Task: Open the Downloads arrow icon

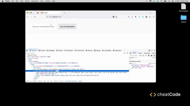Action: click(132, 17)
